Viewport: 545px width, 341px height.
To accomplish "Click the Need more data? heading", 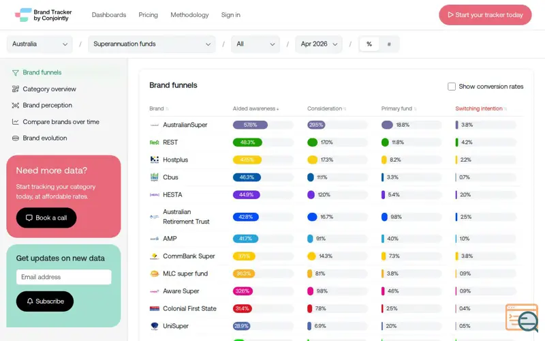I will pyautogui.click(x=52, y=170).
